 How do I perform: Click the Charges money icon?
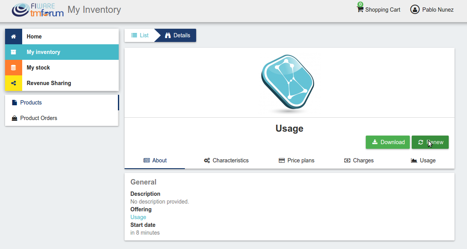[348, 160]
